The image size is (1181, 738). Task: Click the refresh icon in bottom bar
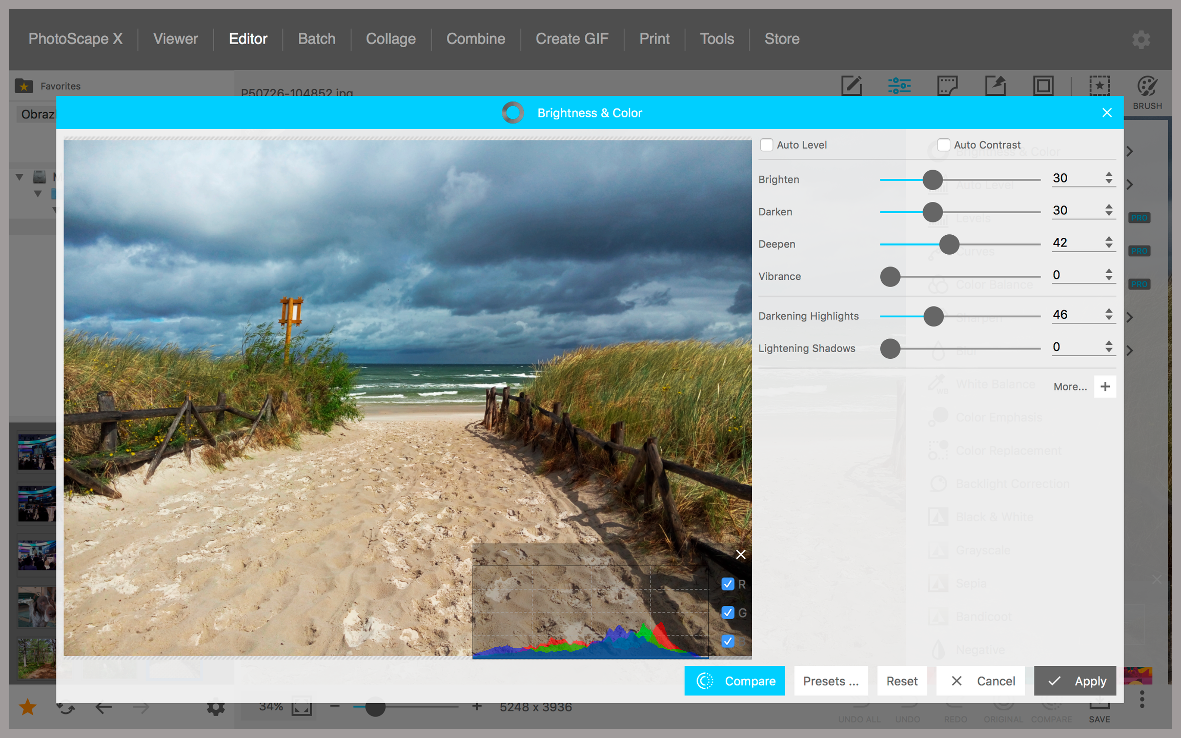click(x=66, y=707)
